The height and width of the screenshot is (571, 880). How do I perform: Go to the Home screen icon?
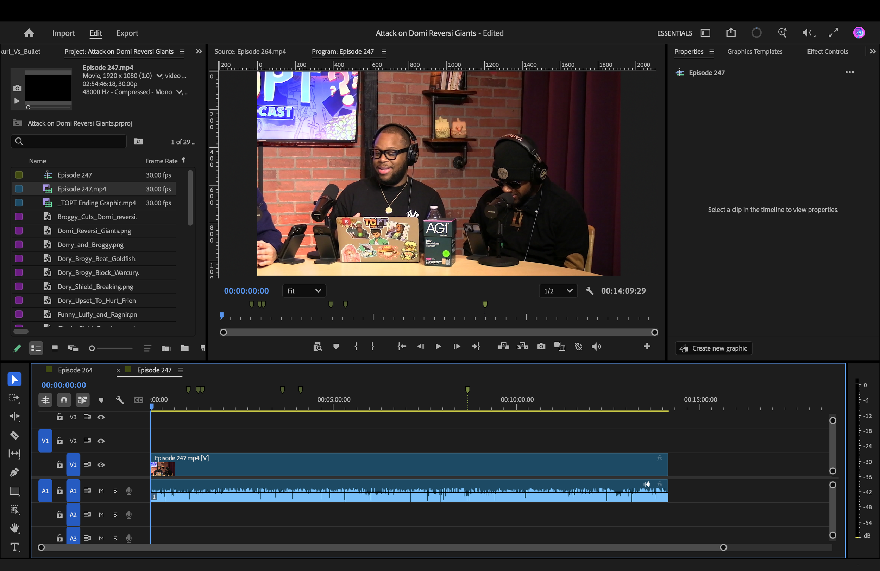tap(29, 33)
